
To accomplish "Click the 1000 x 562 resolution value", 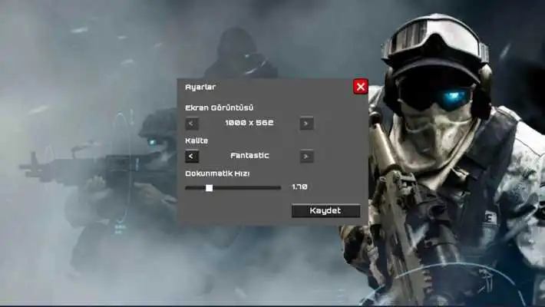I will [249, 123].
